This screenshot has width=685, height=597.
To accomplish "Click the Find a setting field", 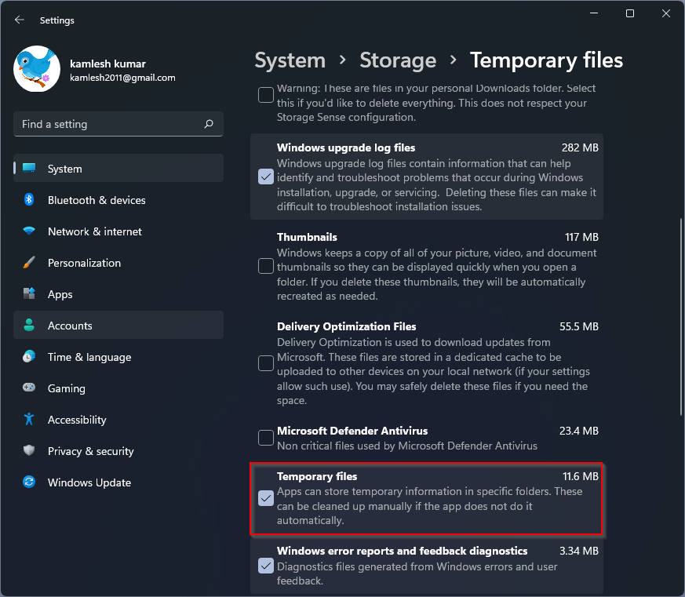I will 110,124.
